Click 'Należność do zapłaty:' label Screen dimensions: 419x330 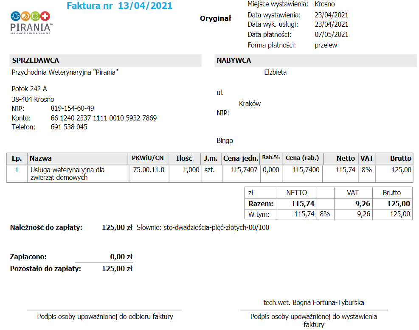click(x=46, y=227)
